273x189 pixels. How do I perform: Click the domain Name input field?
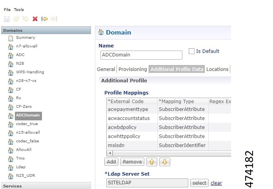coord(141,55)
